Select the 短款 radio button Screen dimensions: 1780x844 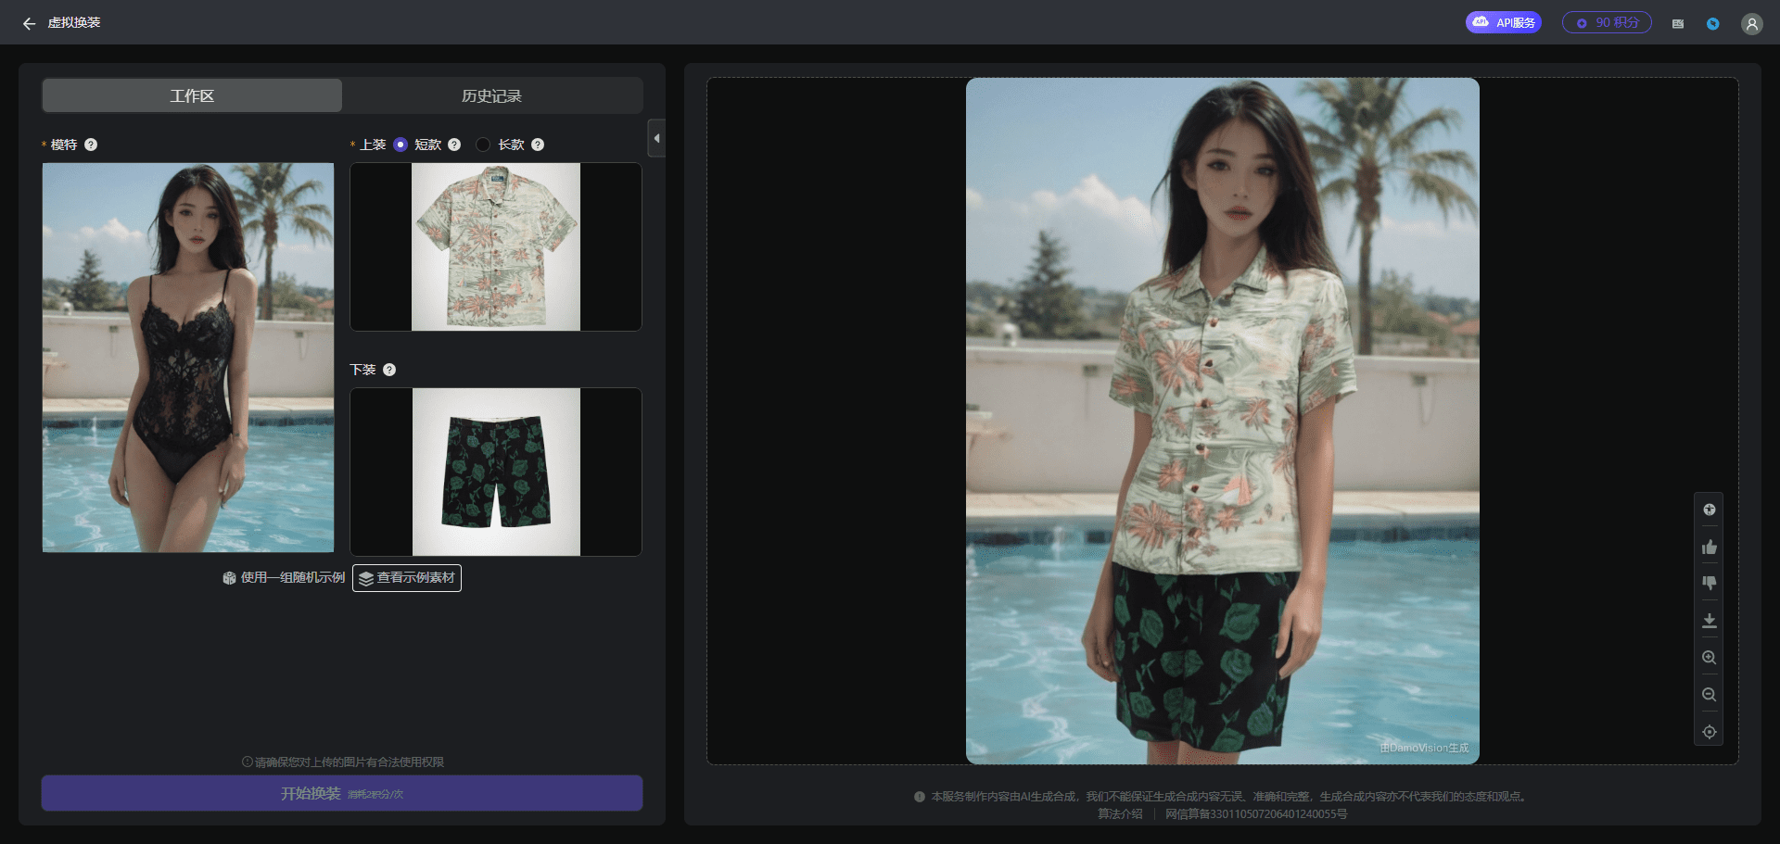click(400, 145)
